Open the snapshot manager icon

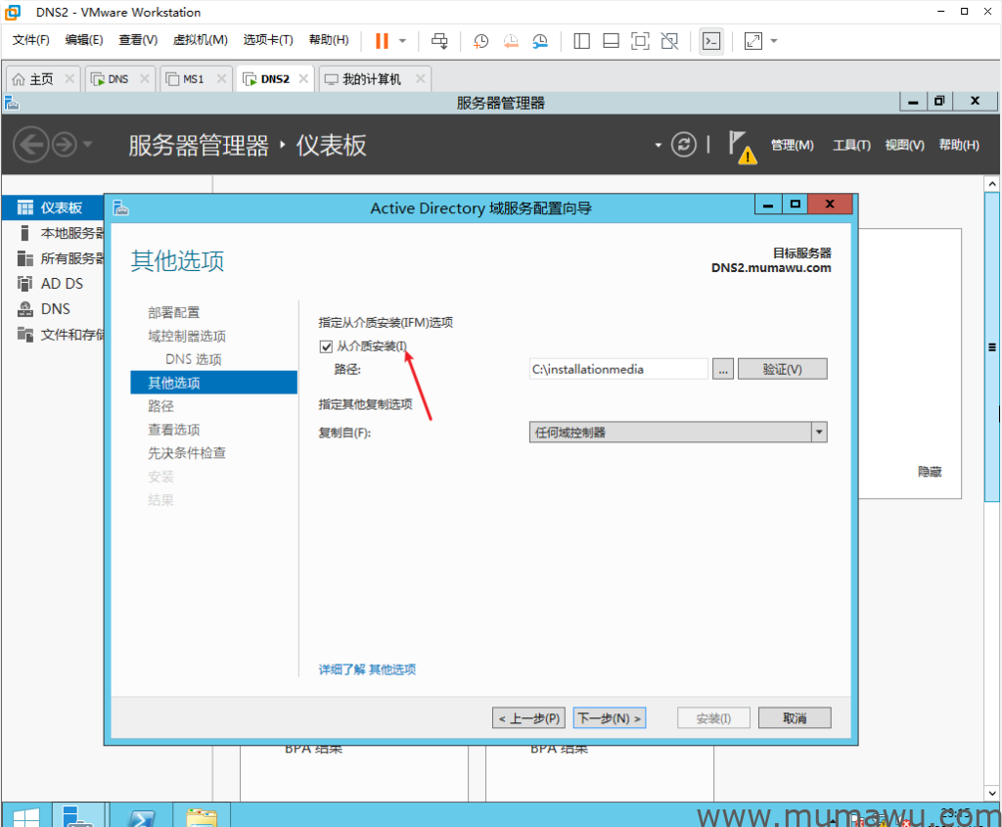point(540,40)
